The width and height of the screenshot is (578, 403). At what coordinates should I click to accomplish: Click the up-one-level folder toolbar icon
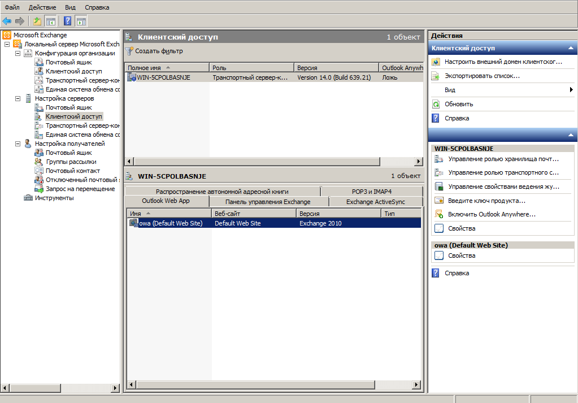pyautogui.click(x=37, y=21)
